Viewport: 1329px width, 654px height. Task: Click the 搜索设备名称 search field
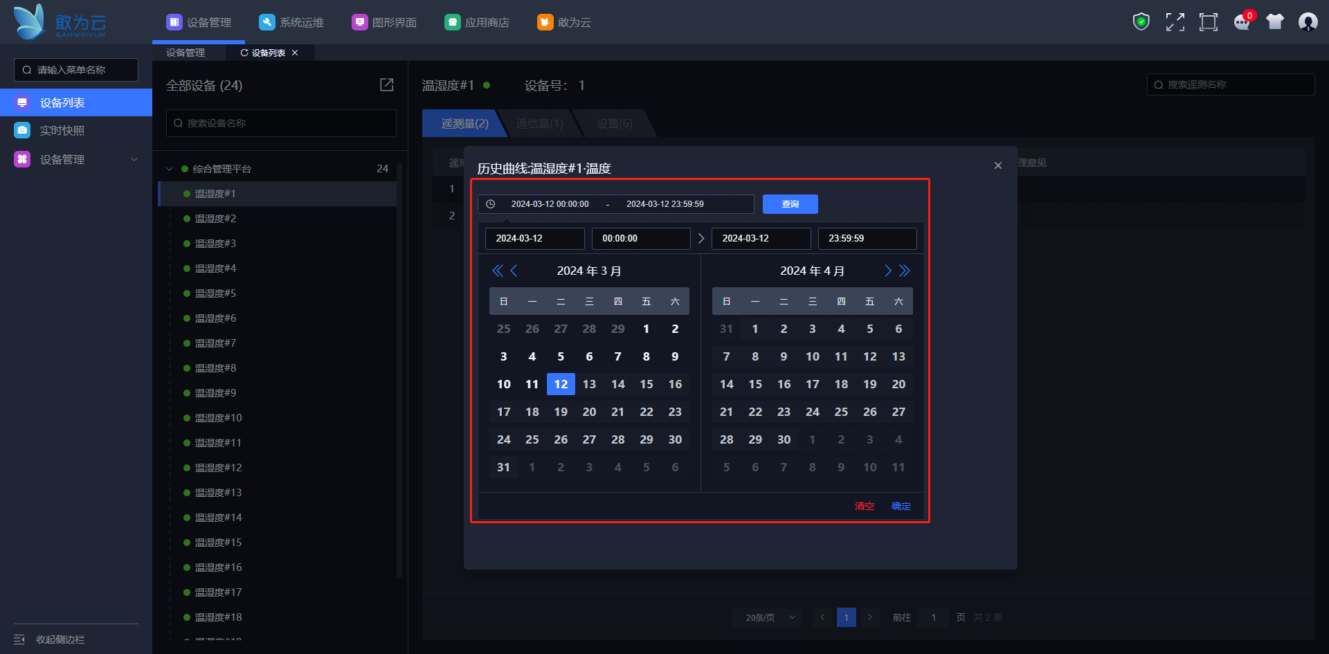tap(281, 123)
